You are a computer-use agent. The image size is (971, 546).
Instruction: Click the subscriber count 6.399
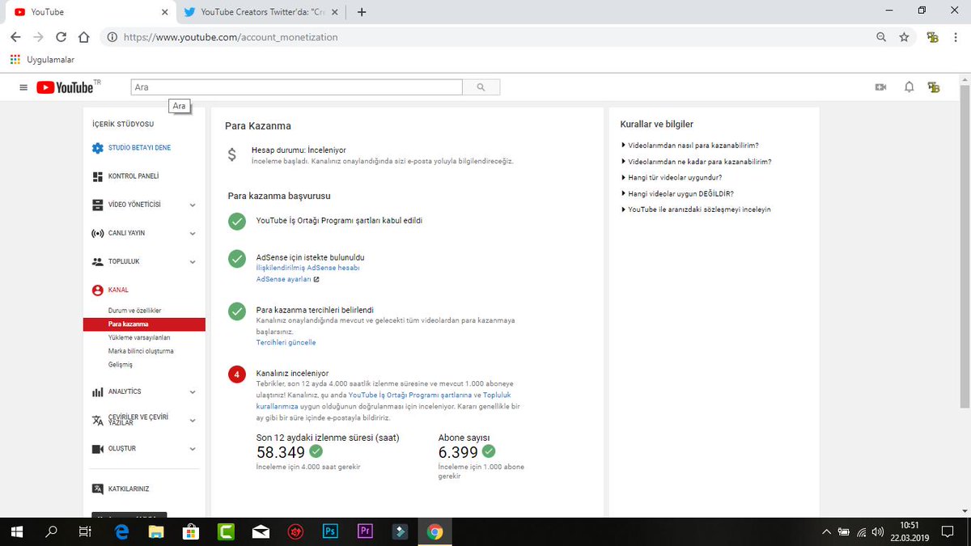point(458,452)
